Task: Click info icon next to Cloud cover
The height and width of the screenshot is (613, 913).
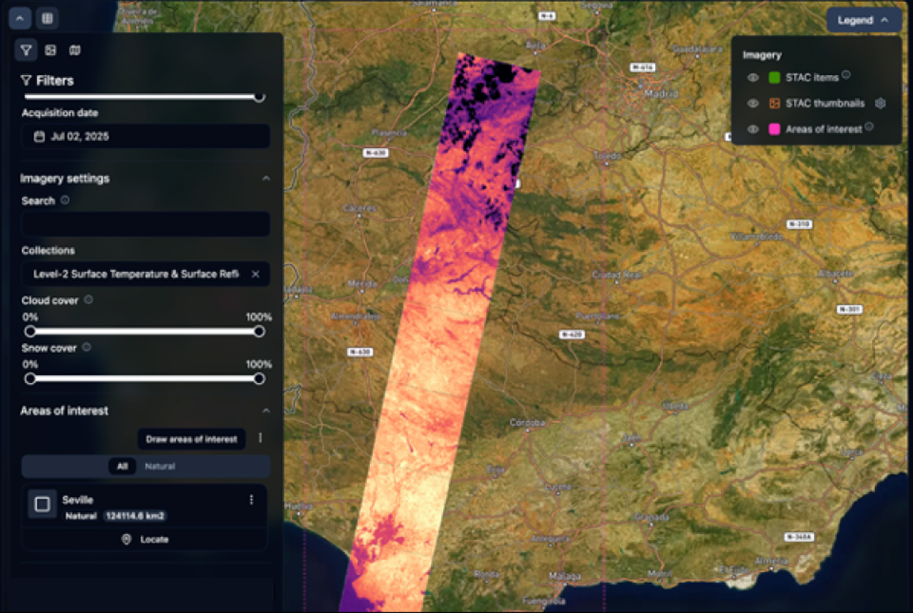Action: pos(88,300)
